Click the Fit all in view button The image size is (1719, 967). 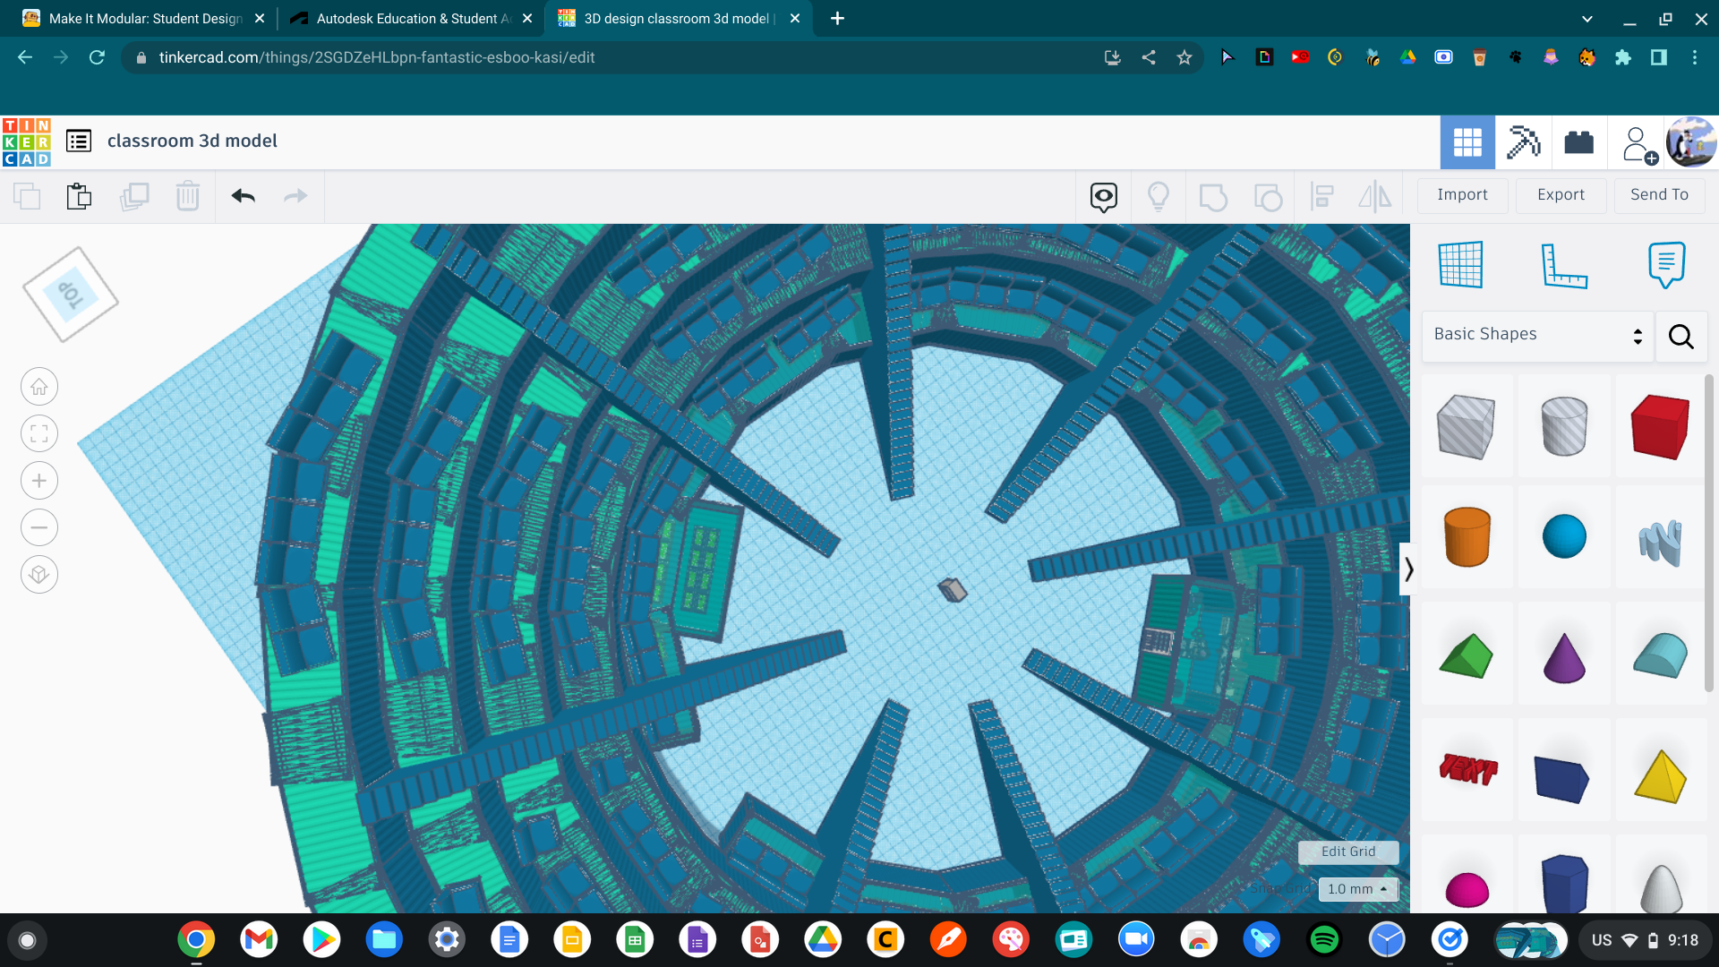39,434
